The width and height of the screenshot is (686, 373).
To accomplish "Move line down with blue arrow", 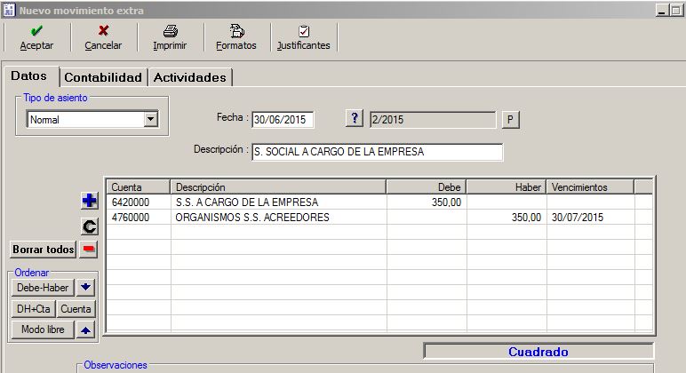I will coord(85,287).
